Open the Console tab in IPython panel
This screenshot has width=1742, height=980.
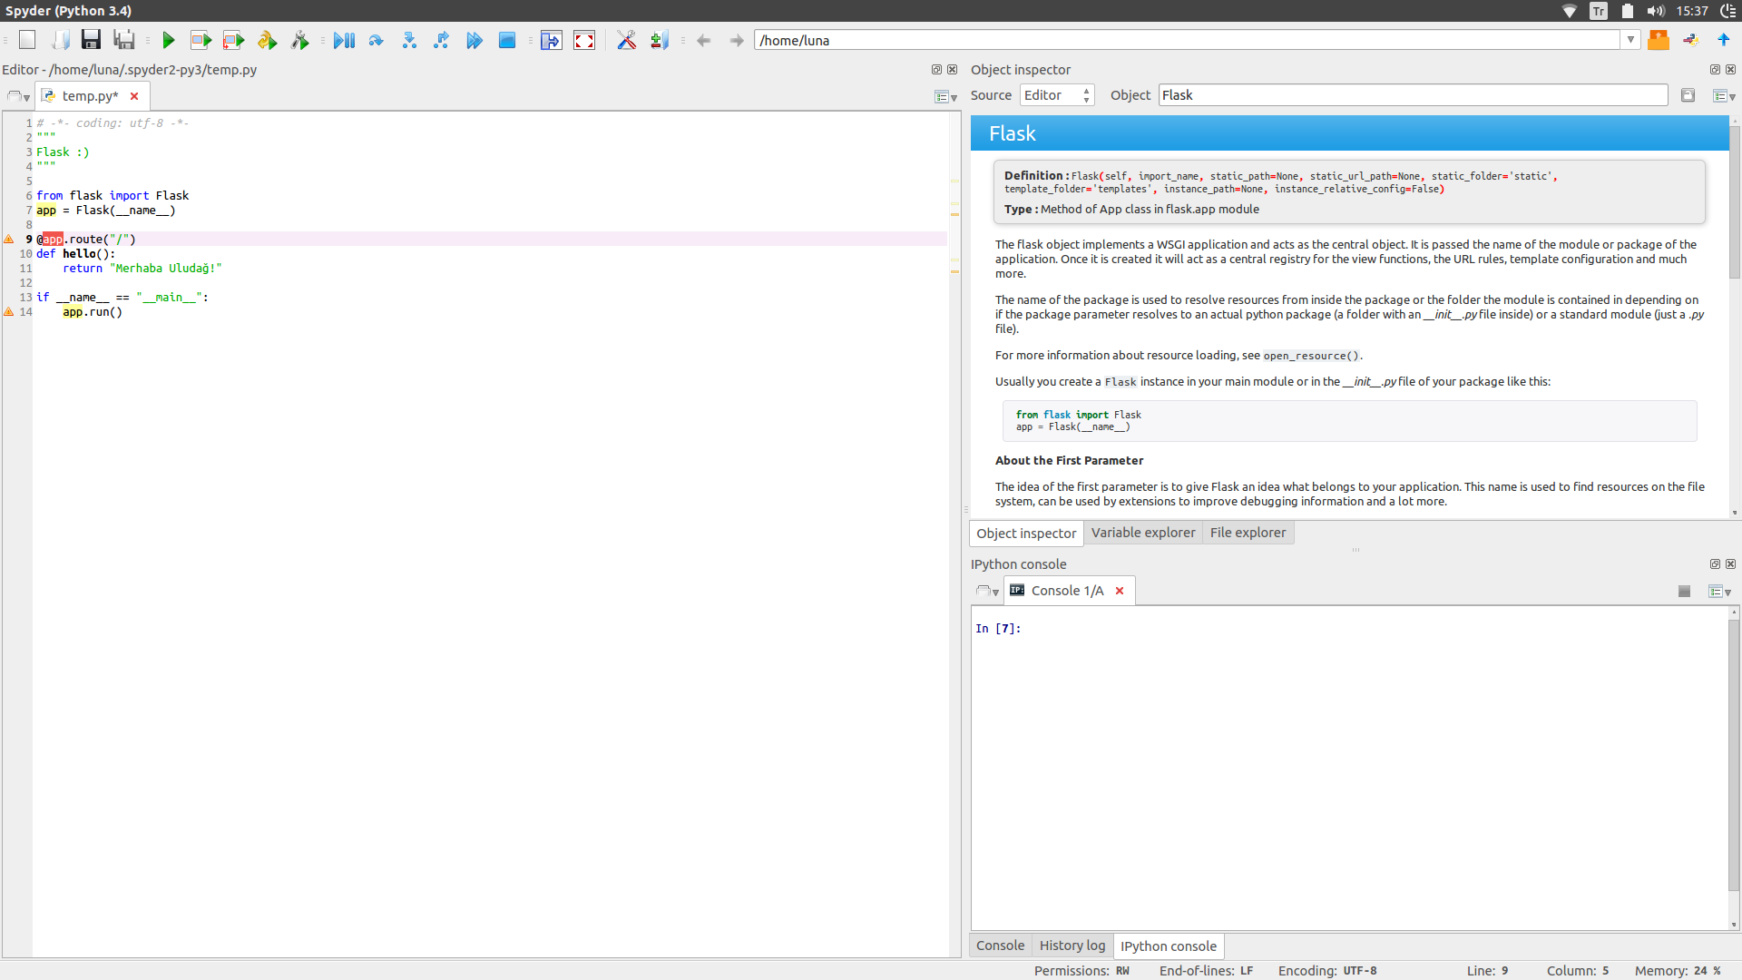998,946
